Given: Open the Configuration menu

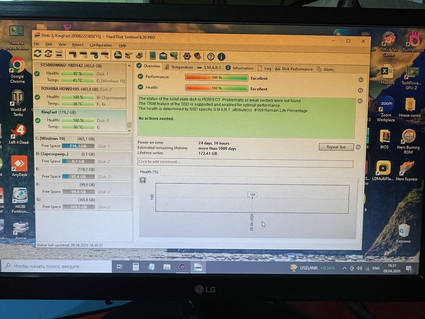Looking at the screenshot, I should 101,45.
